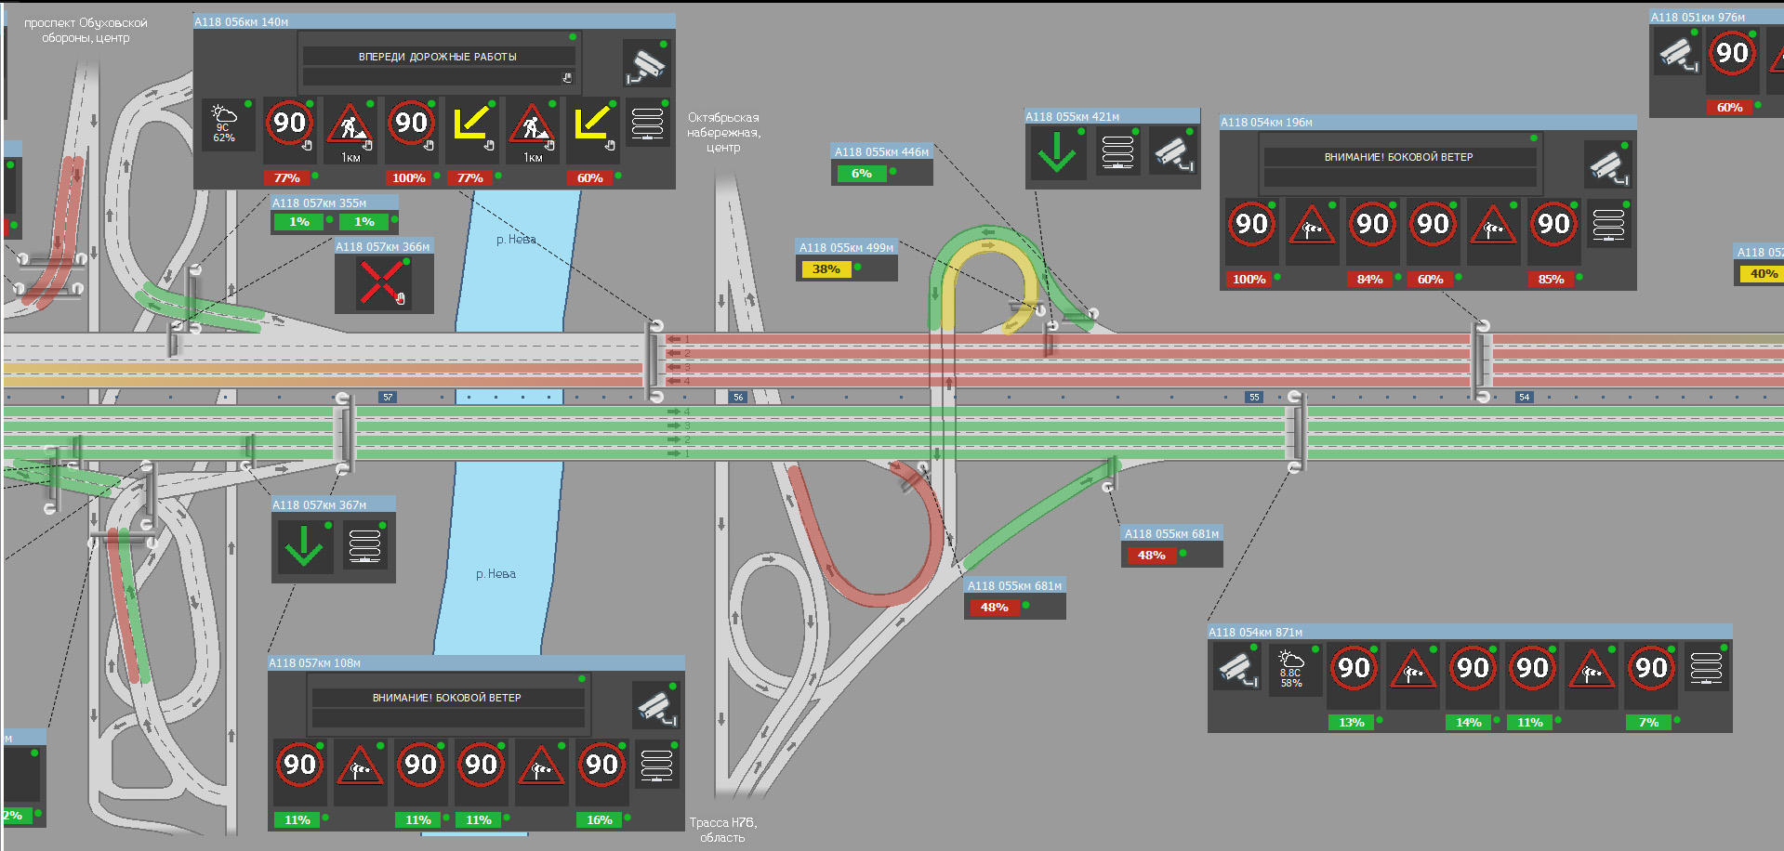The width and height of the screenshot is (1784, 851).
Task: Open the ВПЕРЕДИ ДОРОЖНЫЕ РАБОТЫ message sign
Action: (438, 57)
